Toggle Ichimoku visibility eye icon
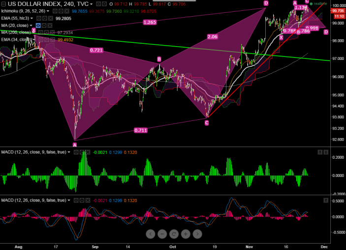 tap(55, 11)
